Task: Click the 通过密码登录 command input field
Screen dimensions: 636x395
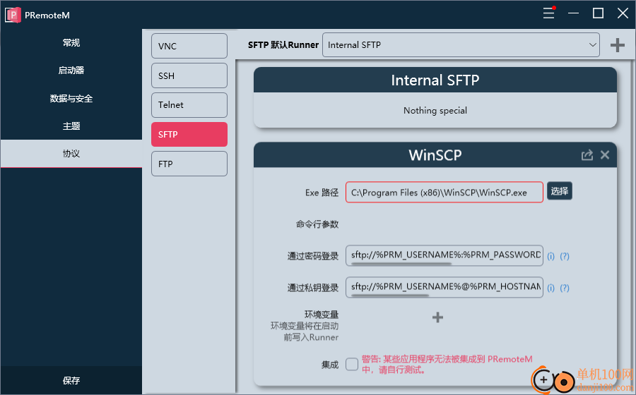Action: point(444,255)
